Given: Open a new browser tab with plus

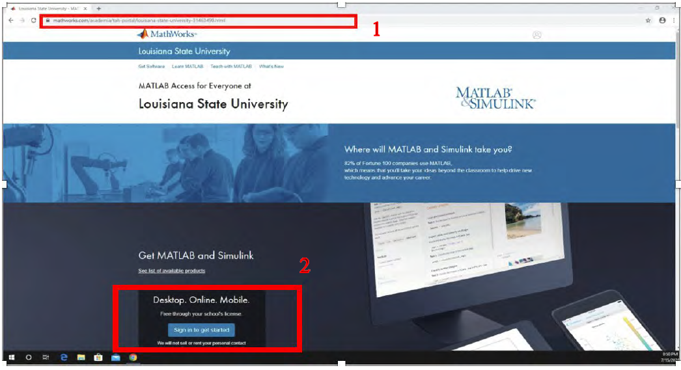Looking at the screenshot, I should pos(98,8).
